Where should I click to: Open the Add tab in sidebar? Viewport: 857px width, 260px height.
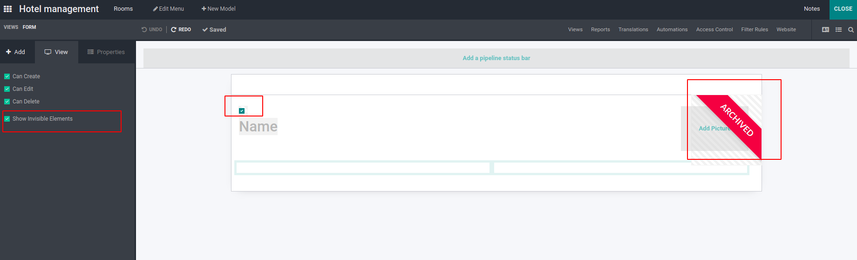coord(17,52)
